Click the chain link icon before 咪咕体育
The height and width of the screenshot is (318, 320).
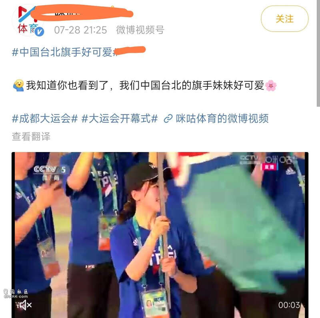pos(168,119)
